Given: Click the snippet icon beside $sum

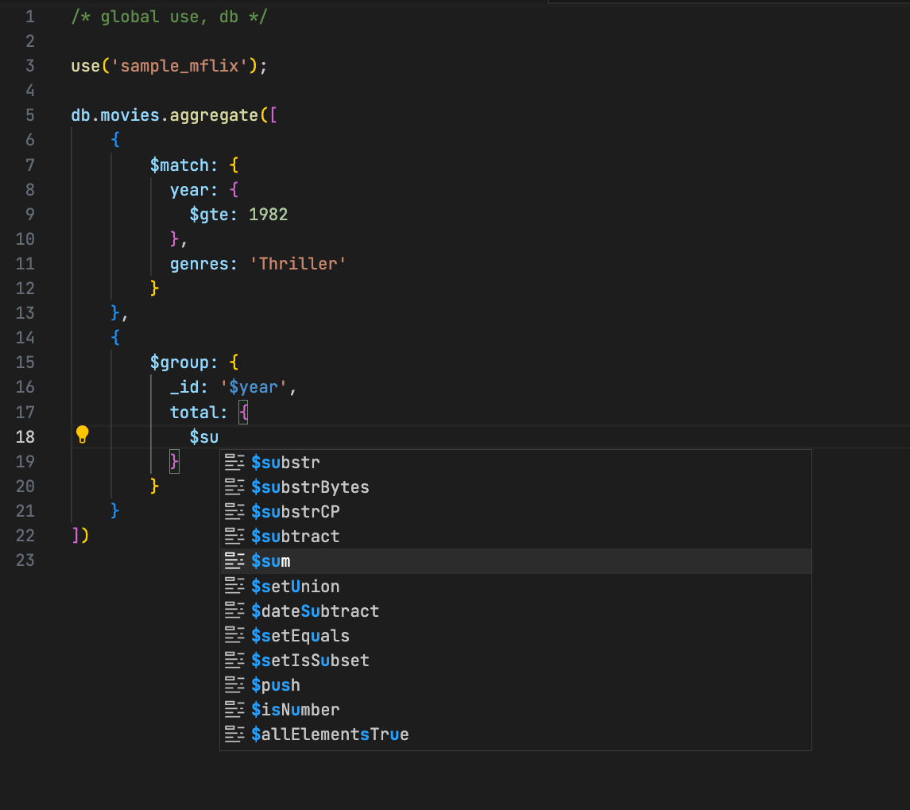Looking at the screenshot, I should click(x=234, y=561).
